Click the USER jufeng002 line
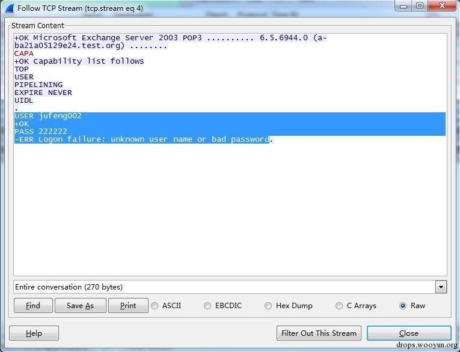This screenshot has width=460, height=352. pos(48,116)
